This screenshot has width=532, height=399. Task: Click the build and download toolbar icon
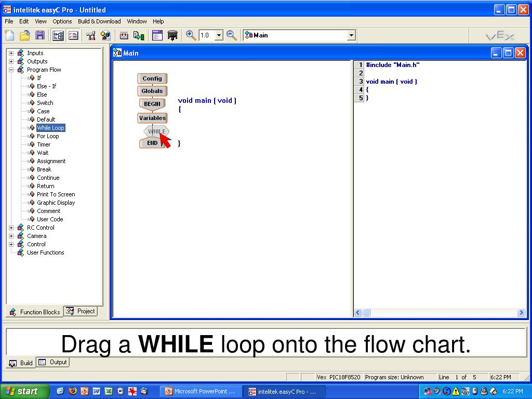coord(139,35)
